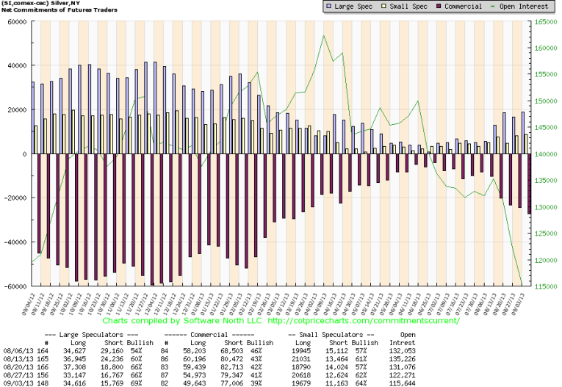Screen dimensions: 562x387
Task: Click the 60000 left axis label
Action: (16, 22)
